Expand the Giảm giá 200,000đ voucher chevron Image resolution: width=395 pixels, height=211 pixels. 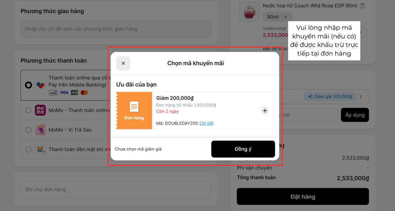361,97
